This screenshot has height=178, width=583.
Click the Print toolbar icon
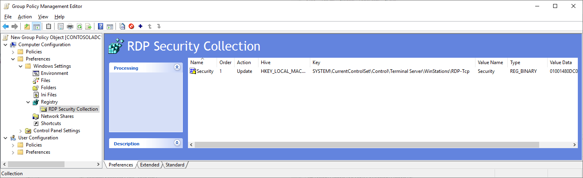tap(70, 26)
